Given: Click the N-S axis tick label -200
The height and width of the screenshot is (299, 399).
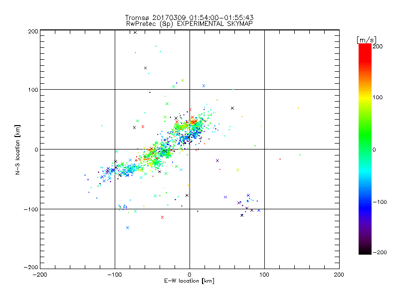Looking at the screenshot, I should click(x=31, y=267).
